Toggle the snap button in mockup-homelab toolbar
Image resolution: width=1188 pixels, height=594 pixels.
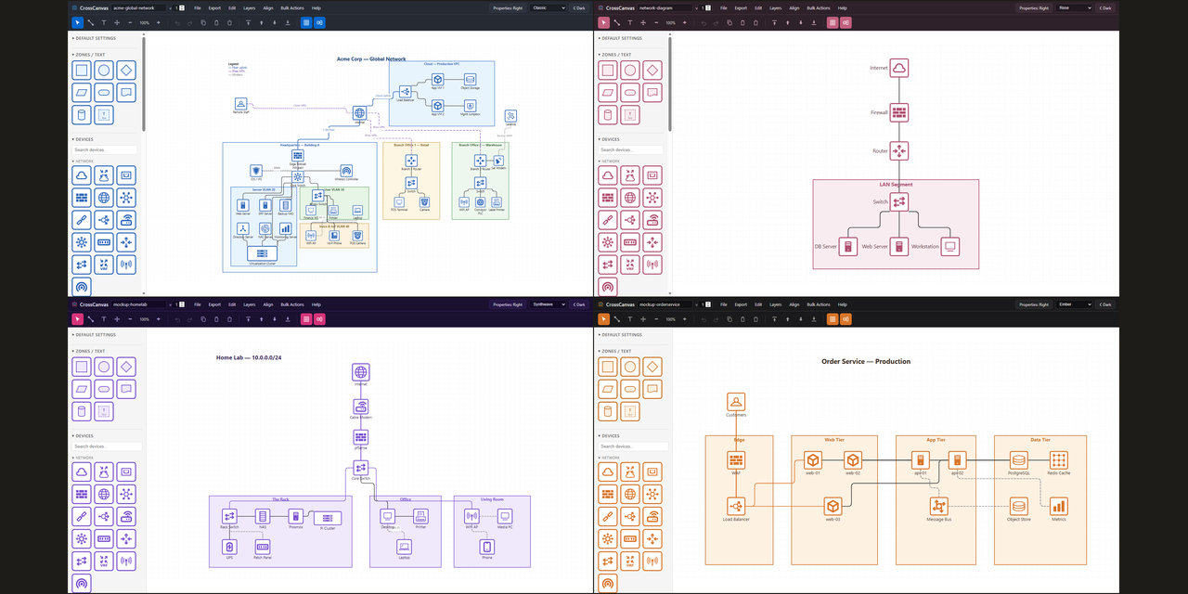click(319, 319)
